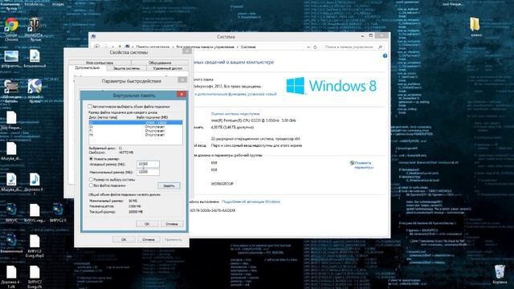Click 'Система' in the address breadcrumb
This screenshot has height=289, width=514.
248,47
